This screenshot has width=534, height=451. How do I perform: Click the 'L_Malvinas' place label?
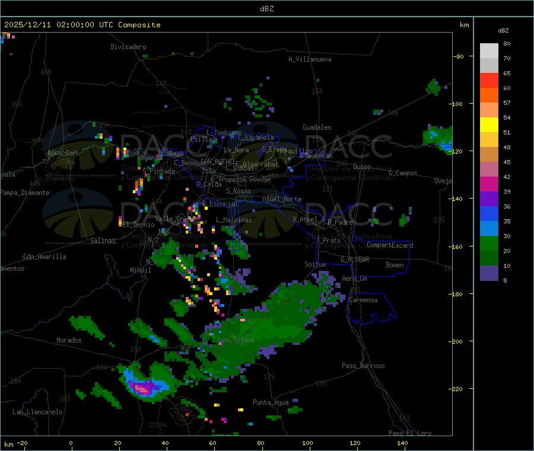coord(234,220)
